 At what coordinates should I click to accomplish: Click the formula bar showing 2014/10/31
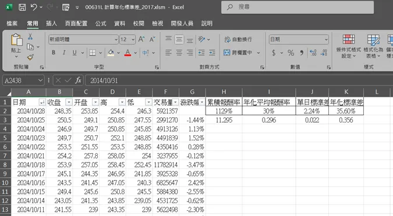pyautogui.click(x=238, y=80)
